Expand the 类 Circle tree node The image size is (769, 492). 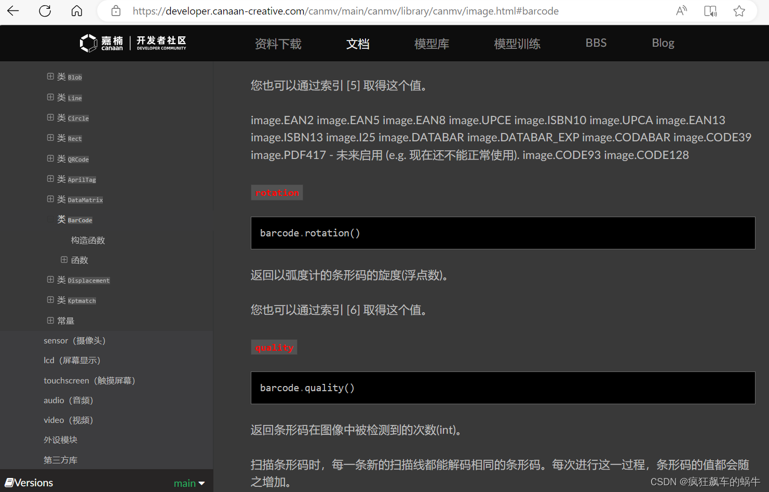[x=50, y=117]
